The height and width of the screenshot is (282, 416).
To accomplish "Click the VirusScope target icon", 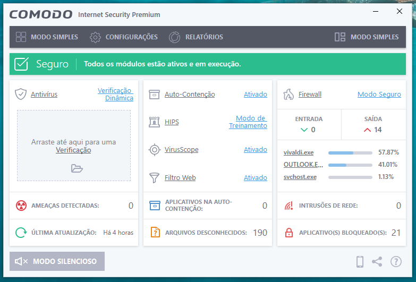I will (154, 150).
